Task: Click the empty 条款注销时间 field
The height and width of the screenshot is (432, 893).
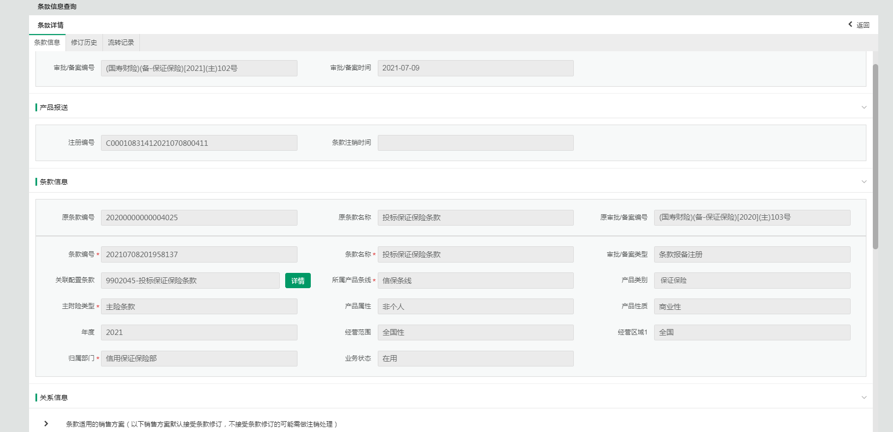Action: point(475,143)
